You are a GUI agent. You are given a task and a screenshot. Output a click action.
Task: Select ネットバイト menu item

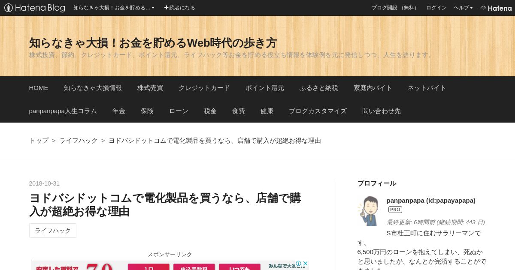pyautogui.click(x=427, y=88)
